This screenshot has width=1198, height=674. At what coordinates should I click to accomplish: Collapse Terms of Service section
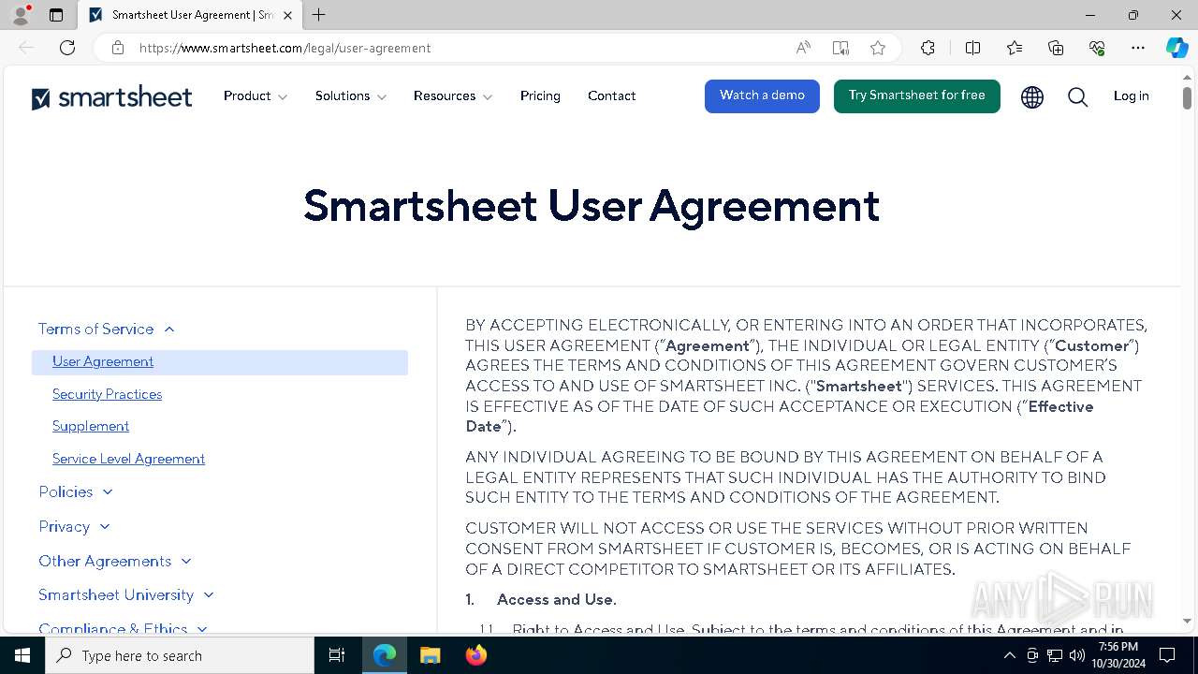click(107, 329)
